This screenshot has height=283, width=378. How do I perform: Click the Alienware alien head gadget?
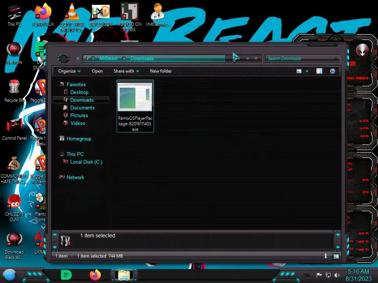[362, 50]
